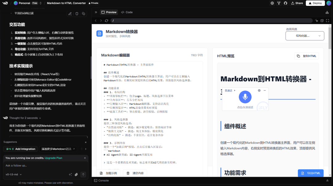This screenshot has height=186, width=333.
Task: Click the iFLY microphone voice button
Action: coord(245,97)
